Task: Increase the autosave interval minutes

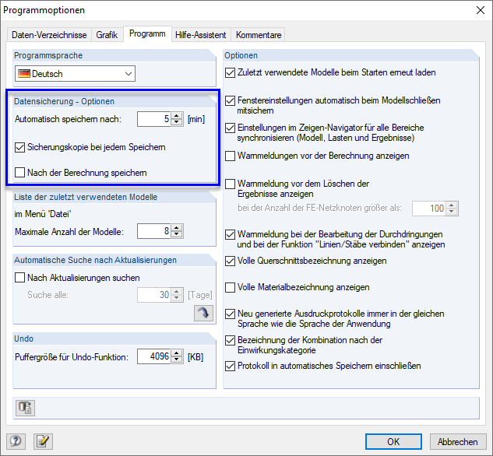Action: pos(177,116)
